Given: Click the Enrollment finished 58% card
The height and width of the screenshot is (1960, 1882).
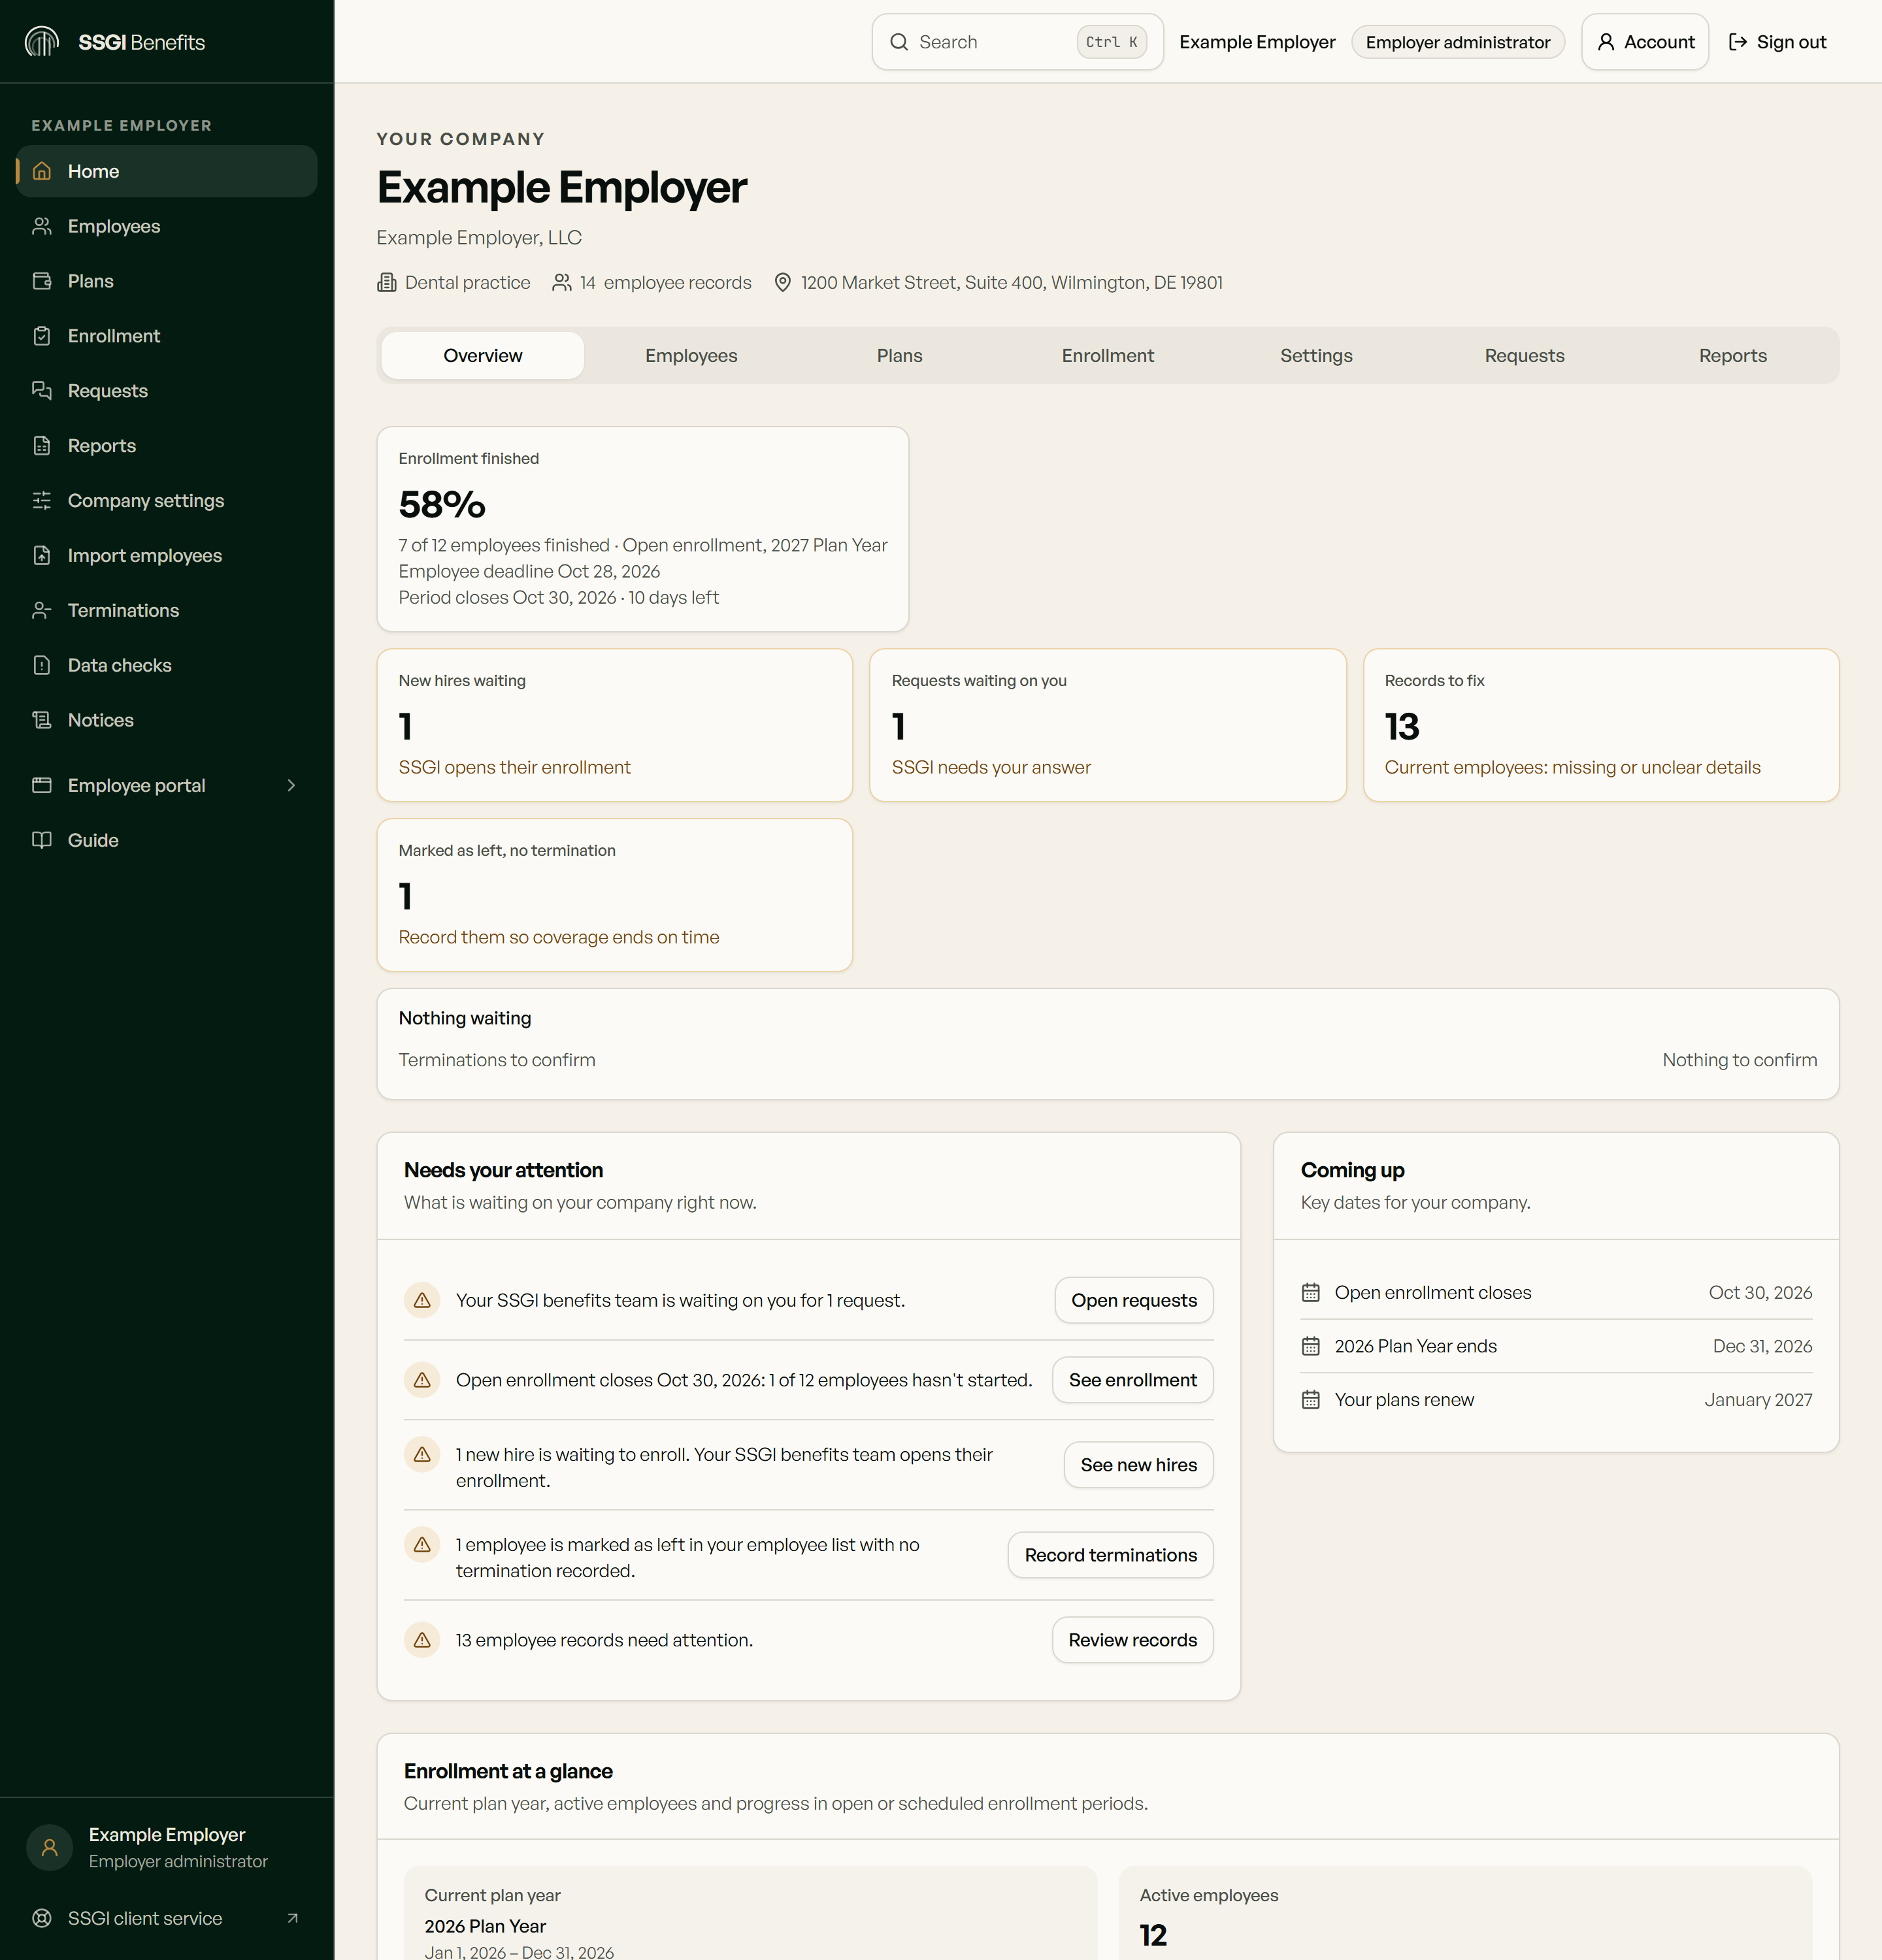Looking at the screenshot, I should 643,529.
